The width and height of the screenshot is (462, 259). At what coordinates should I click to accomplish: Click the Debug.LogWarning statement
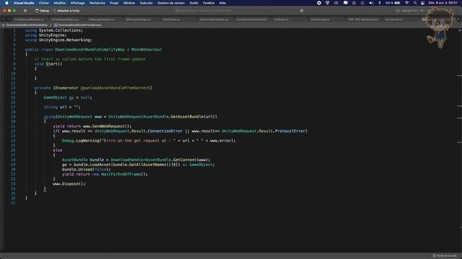point(149,141)
